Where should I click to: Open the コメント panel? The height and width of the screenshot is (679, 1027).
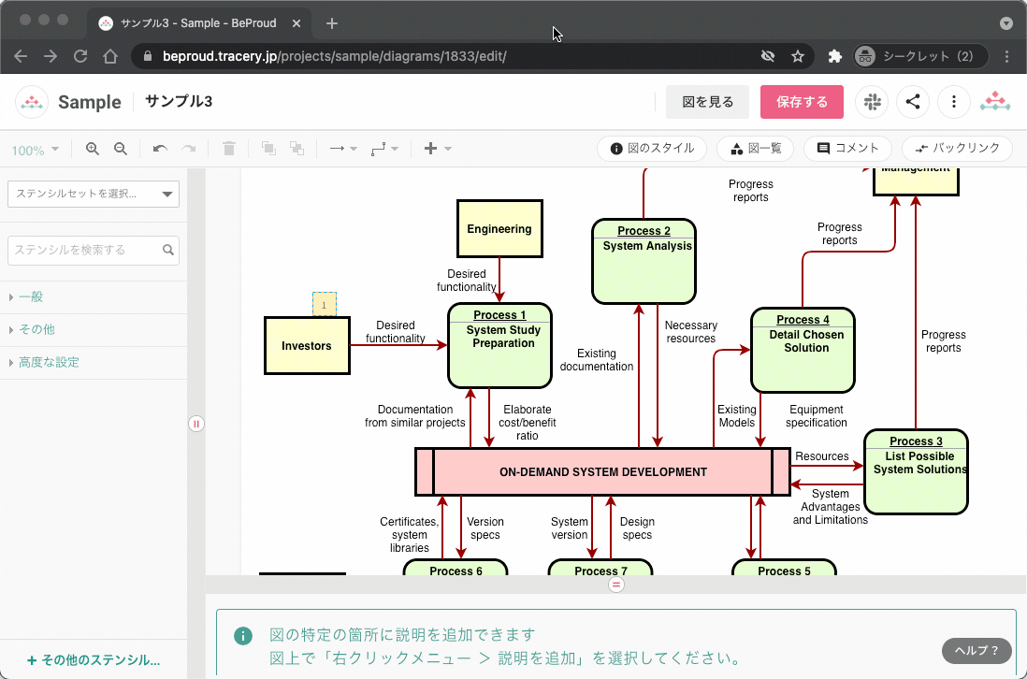point(847,149)
